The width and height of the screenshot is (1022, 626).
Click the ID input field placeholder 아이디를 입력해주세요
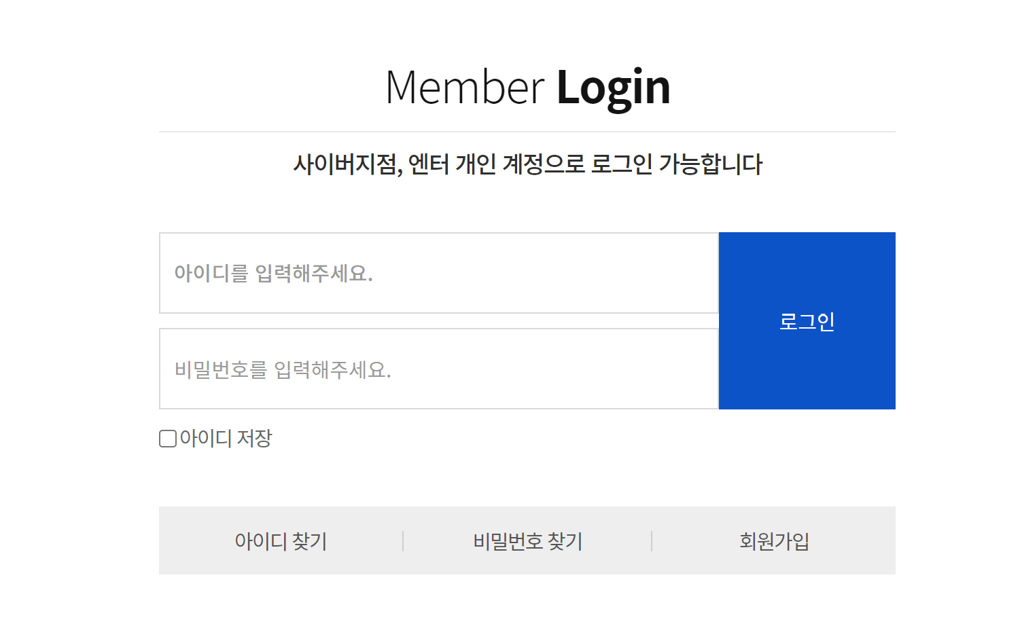point(438,274)
